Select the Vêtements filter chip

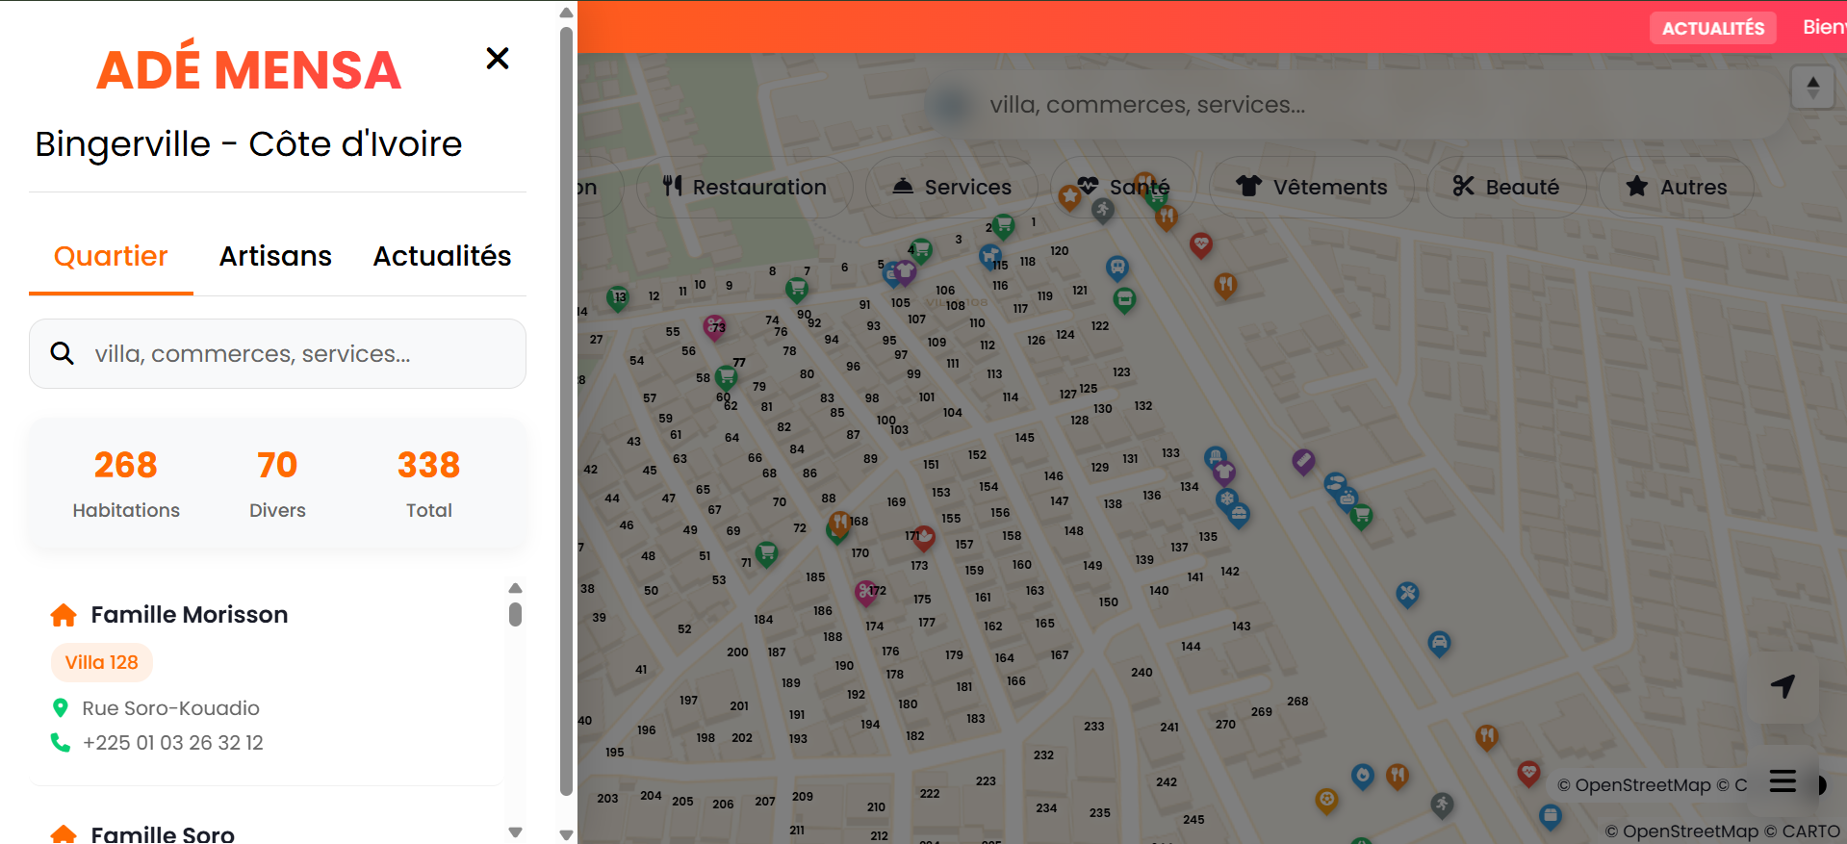click(1311, 187)
